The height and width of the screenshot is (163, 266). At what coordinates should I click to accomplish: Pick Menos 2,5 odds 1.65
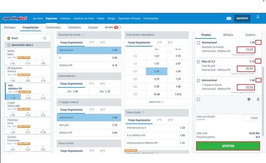pos(178,71)
